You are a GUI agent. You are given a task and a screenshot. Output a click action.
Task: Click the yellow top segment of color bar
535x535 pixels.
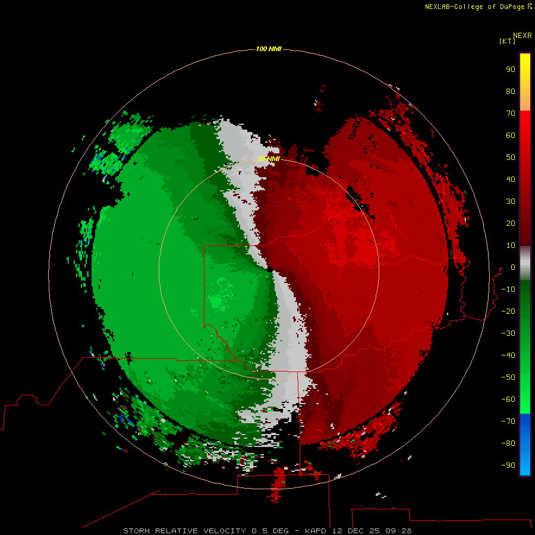click(x=525, y=82)
